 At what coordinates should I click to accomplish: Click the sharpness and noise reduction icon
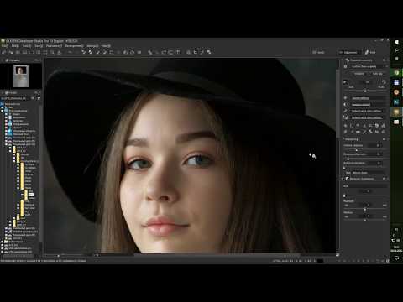345,117
